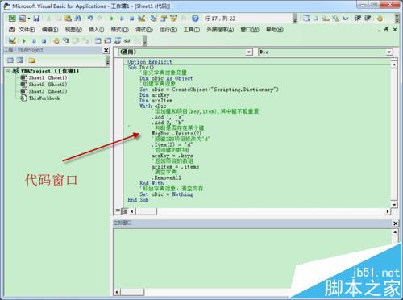
Task: Open the 视图(V) menu
Action: tap(73, 30)
